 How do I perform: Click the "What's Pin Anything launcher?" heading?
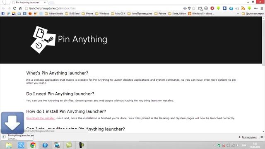[x=57, y=73]
